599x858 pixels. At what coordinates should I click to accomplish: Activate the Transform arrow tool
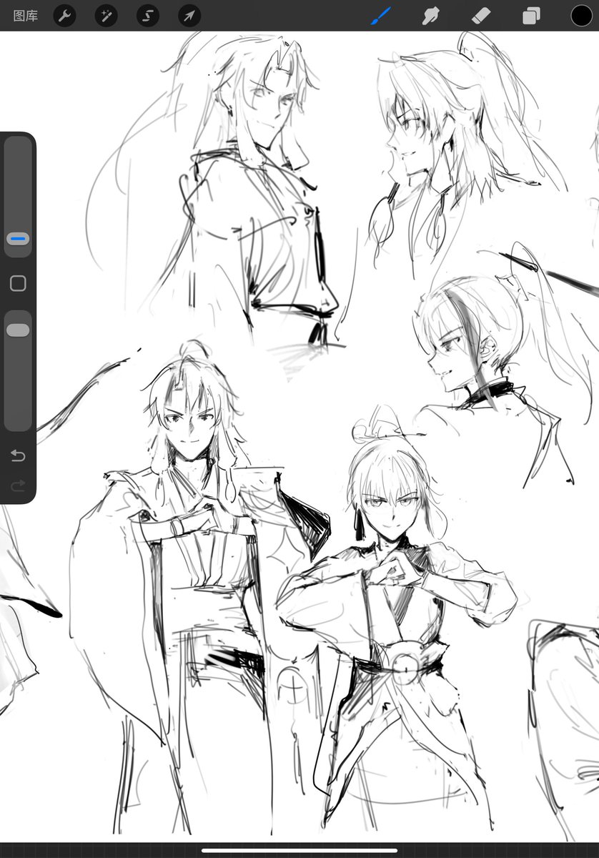[189, 15]
